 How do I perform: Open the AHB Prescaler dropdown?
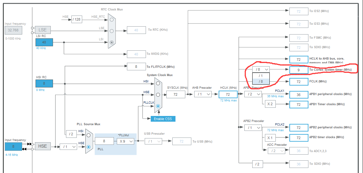(x=203, y=94)
